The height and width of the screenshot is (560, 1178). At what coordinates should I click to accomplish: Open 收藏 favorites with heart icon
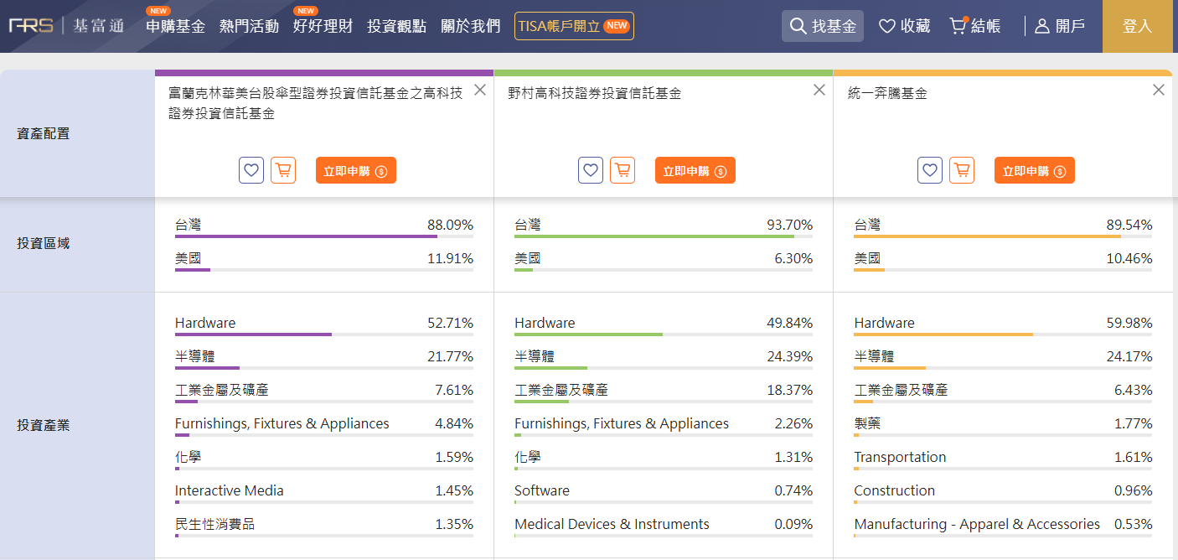click(x=904, y=26)
